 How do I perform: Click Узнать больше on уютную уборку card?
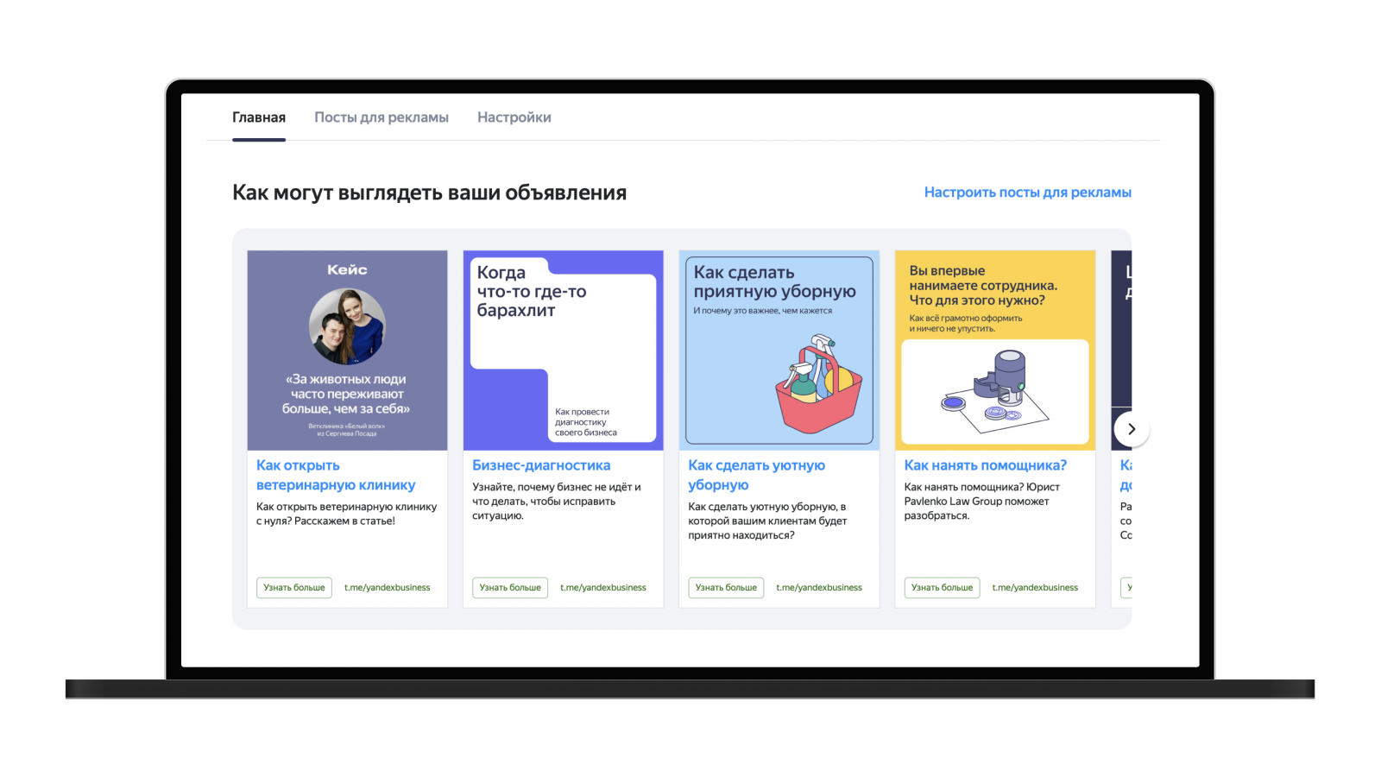[726, 588]
